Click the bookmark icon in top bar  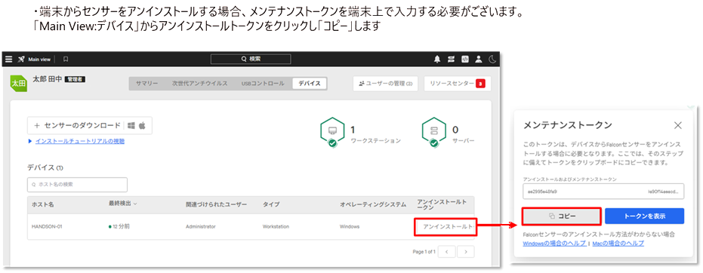66,59
